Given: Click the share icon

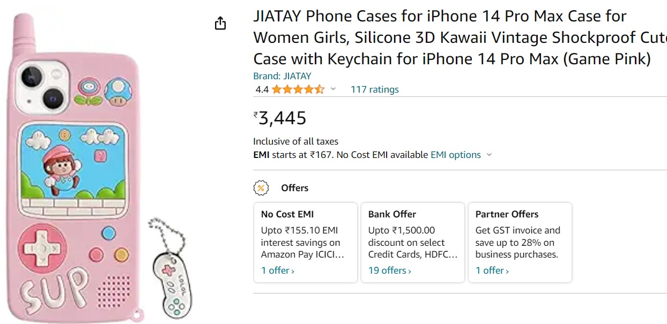Looking at the screenshot, I should click(x=220, y=23).
